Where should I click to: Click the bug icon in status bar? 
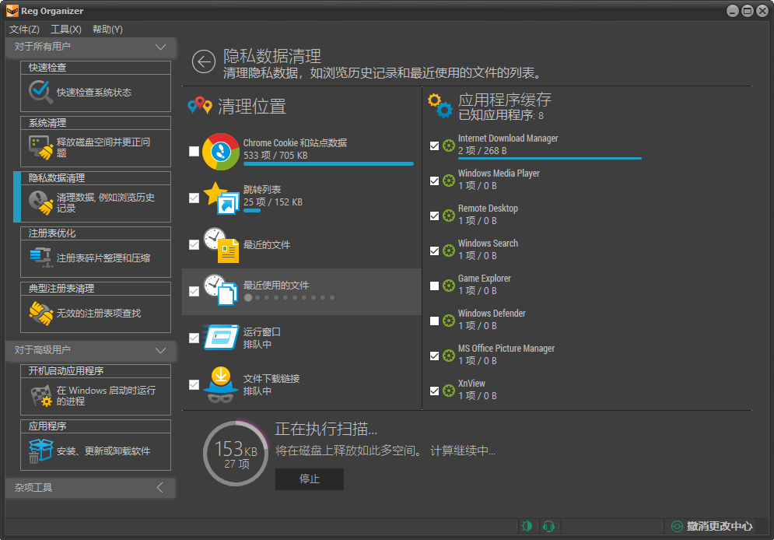coord(527,526)
